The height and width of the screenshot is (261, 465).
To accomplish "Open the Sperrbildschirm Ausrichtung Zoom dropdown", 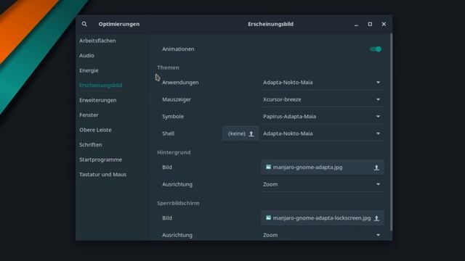I will pyautogui.click(x=323, y=235).
